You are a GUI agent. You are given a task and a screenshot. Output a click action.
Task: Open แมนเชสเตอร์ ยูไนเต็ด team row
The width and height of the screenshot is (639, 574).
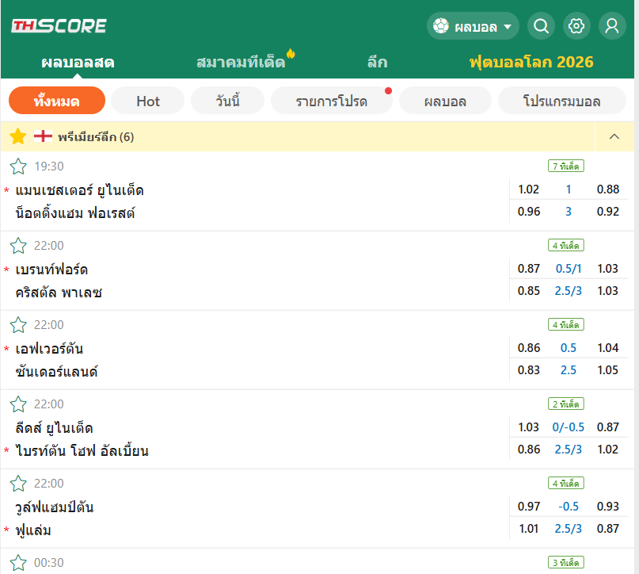pyautogui.click(x=79, y=190)
